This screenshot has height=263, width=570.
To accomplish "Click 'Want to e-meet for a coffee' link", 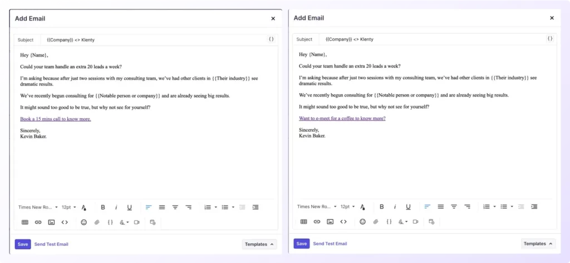I will click(342, 118).
